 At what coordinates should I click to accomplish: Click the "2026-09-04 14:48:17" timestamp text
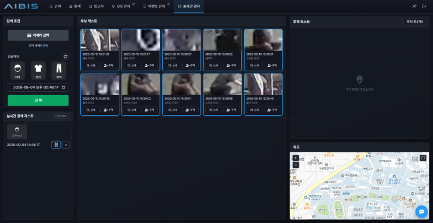point(23,145)
